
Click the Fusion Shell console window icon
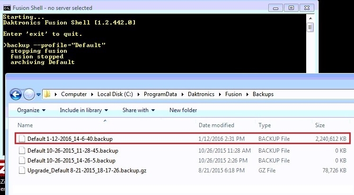[7, 8]
